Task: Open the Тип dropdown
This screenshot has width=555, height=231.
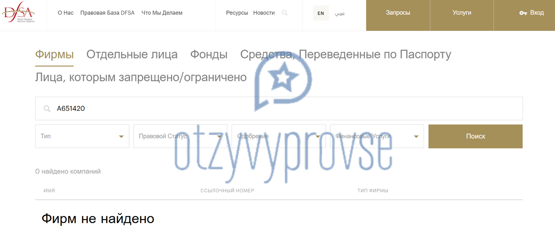Action: [82, 136]
